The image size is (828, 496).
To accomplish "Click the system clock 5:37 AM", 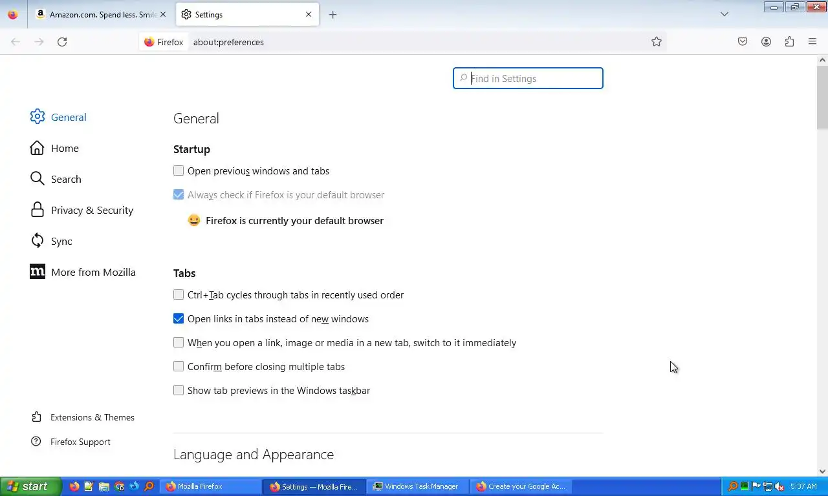I will pyautogui.click(x=803, y=486).
